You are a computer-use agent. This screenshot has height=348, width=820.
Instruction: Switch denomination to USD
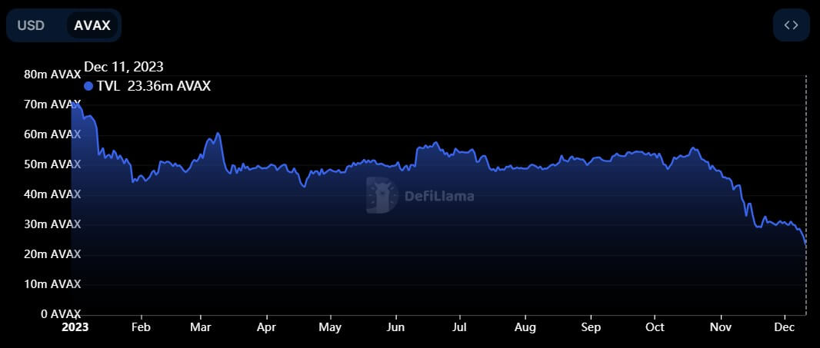[x=31, y=25]
